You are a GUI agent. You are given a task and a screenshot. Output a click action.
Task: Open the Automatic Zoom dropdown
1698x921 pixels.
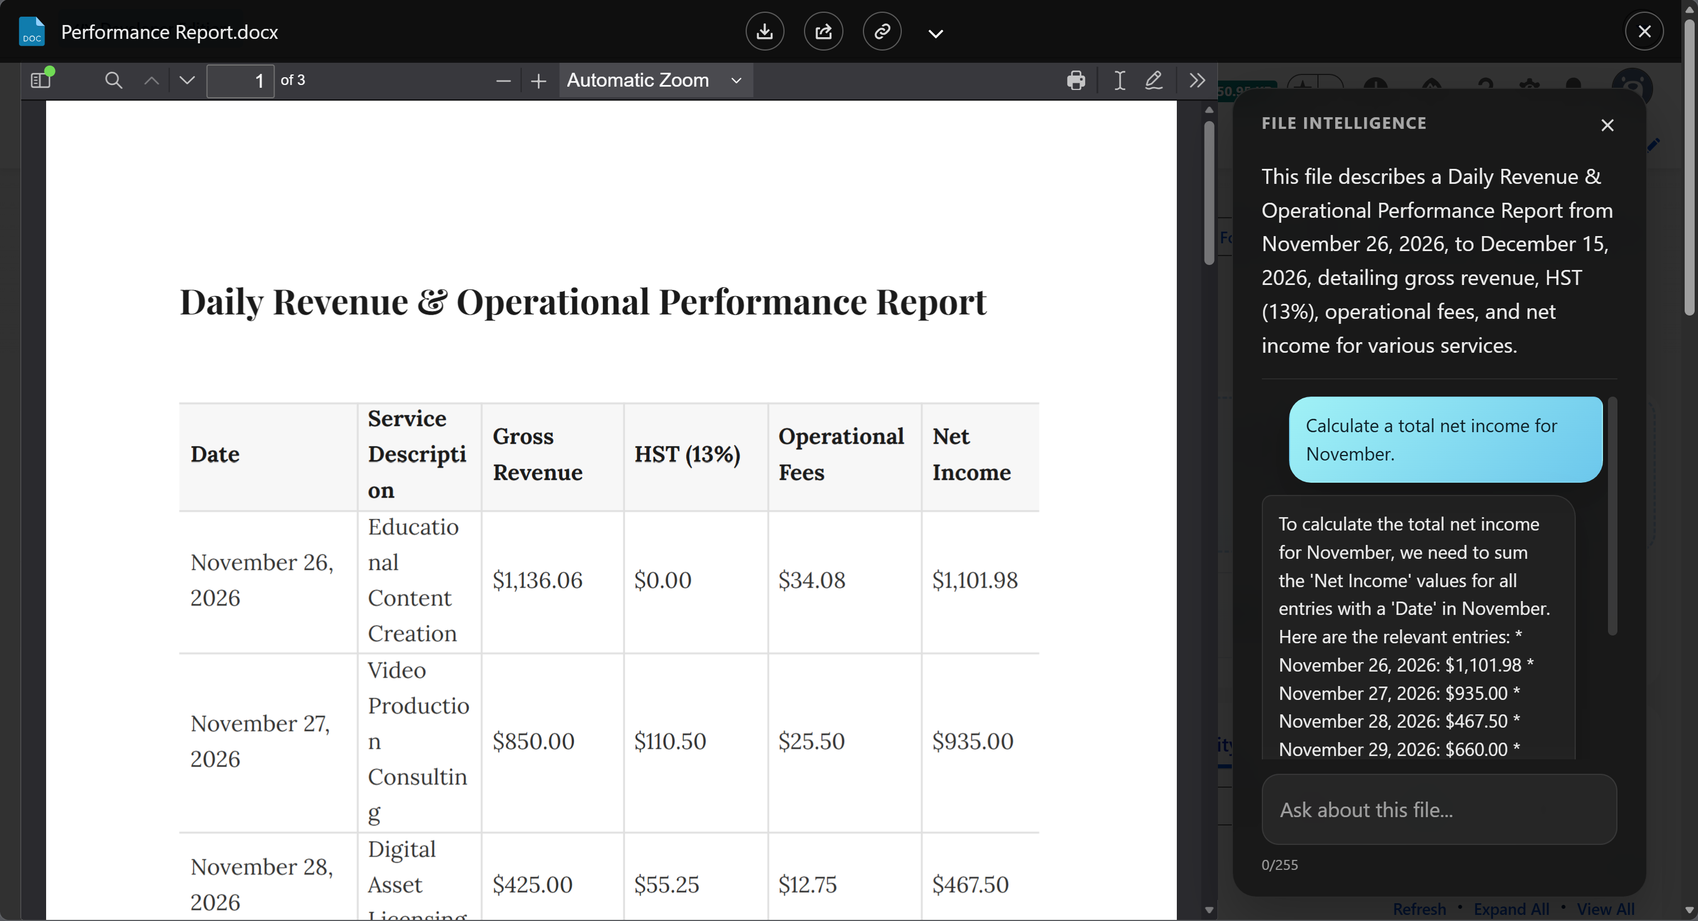656,81
